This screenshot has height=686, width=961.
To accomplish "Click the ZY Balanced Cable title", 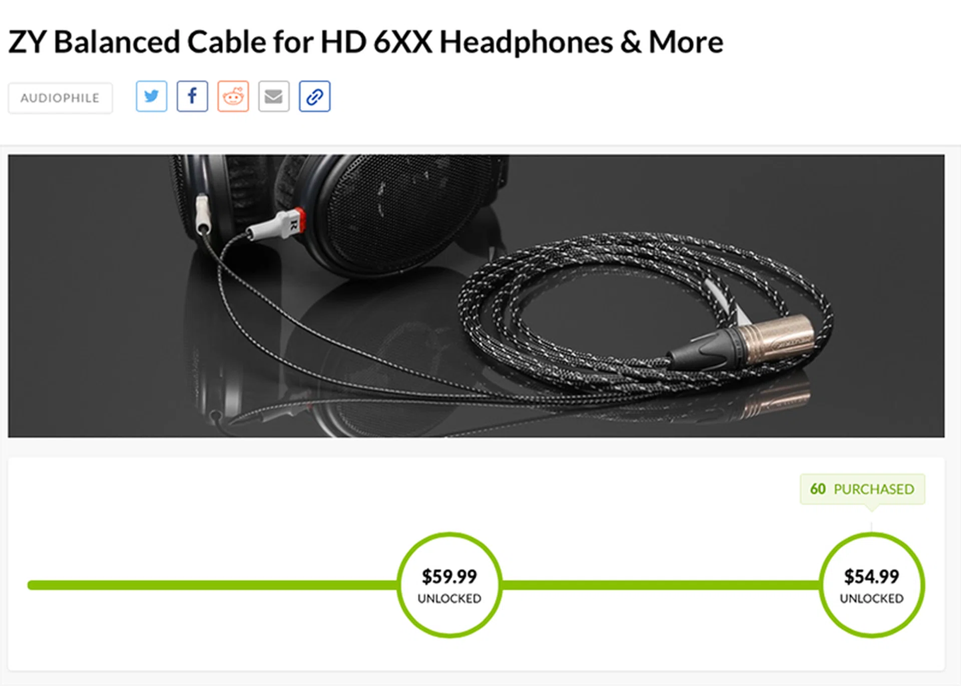I will 365,42.
